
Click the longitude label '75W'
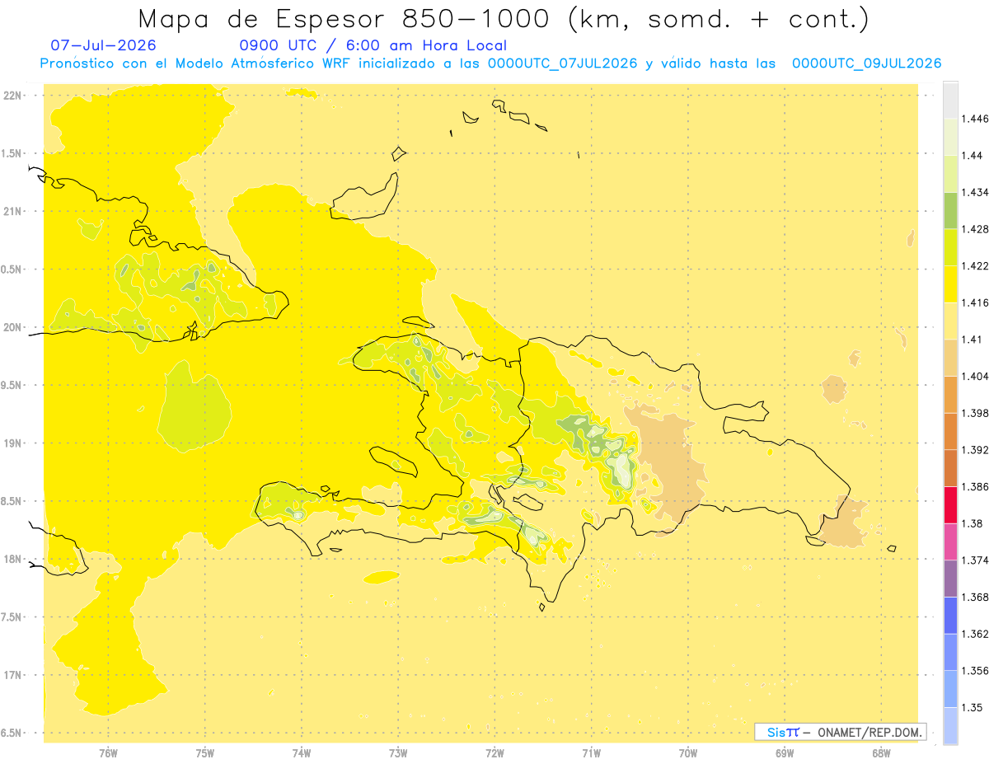click(205, 753)
